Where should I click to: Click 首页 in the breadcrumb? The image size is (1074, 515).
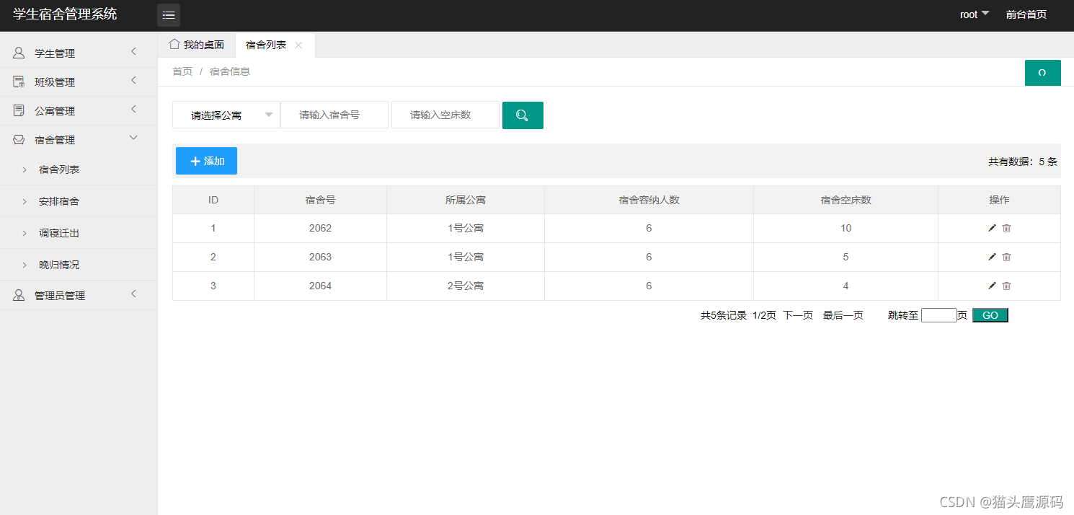pyautogui.click(x=182, y=71)
